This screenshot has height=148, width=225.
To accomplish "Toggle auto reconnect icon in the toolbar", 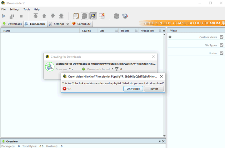I will [85, 16].
